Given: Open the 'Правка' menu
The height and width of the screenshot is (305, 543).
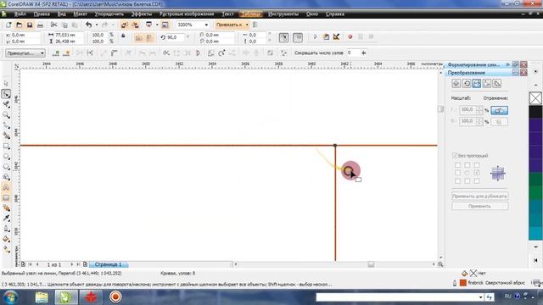Looking at the screenshot, I should pyautogui.click(x=42, y=14).
